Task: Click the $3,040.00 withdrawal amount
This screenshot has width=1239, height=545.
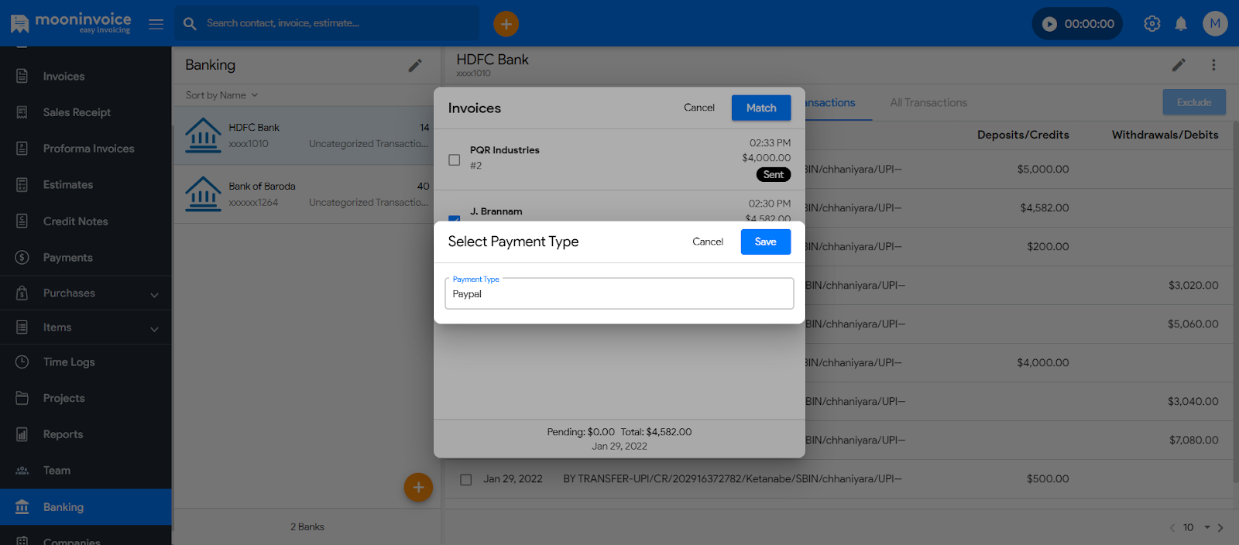Action: tap(1193, 401)
